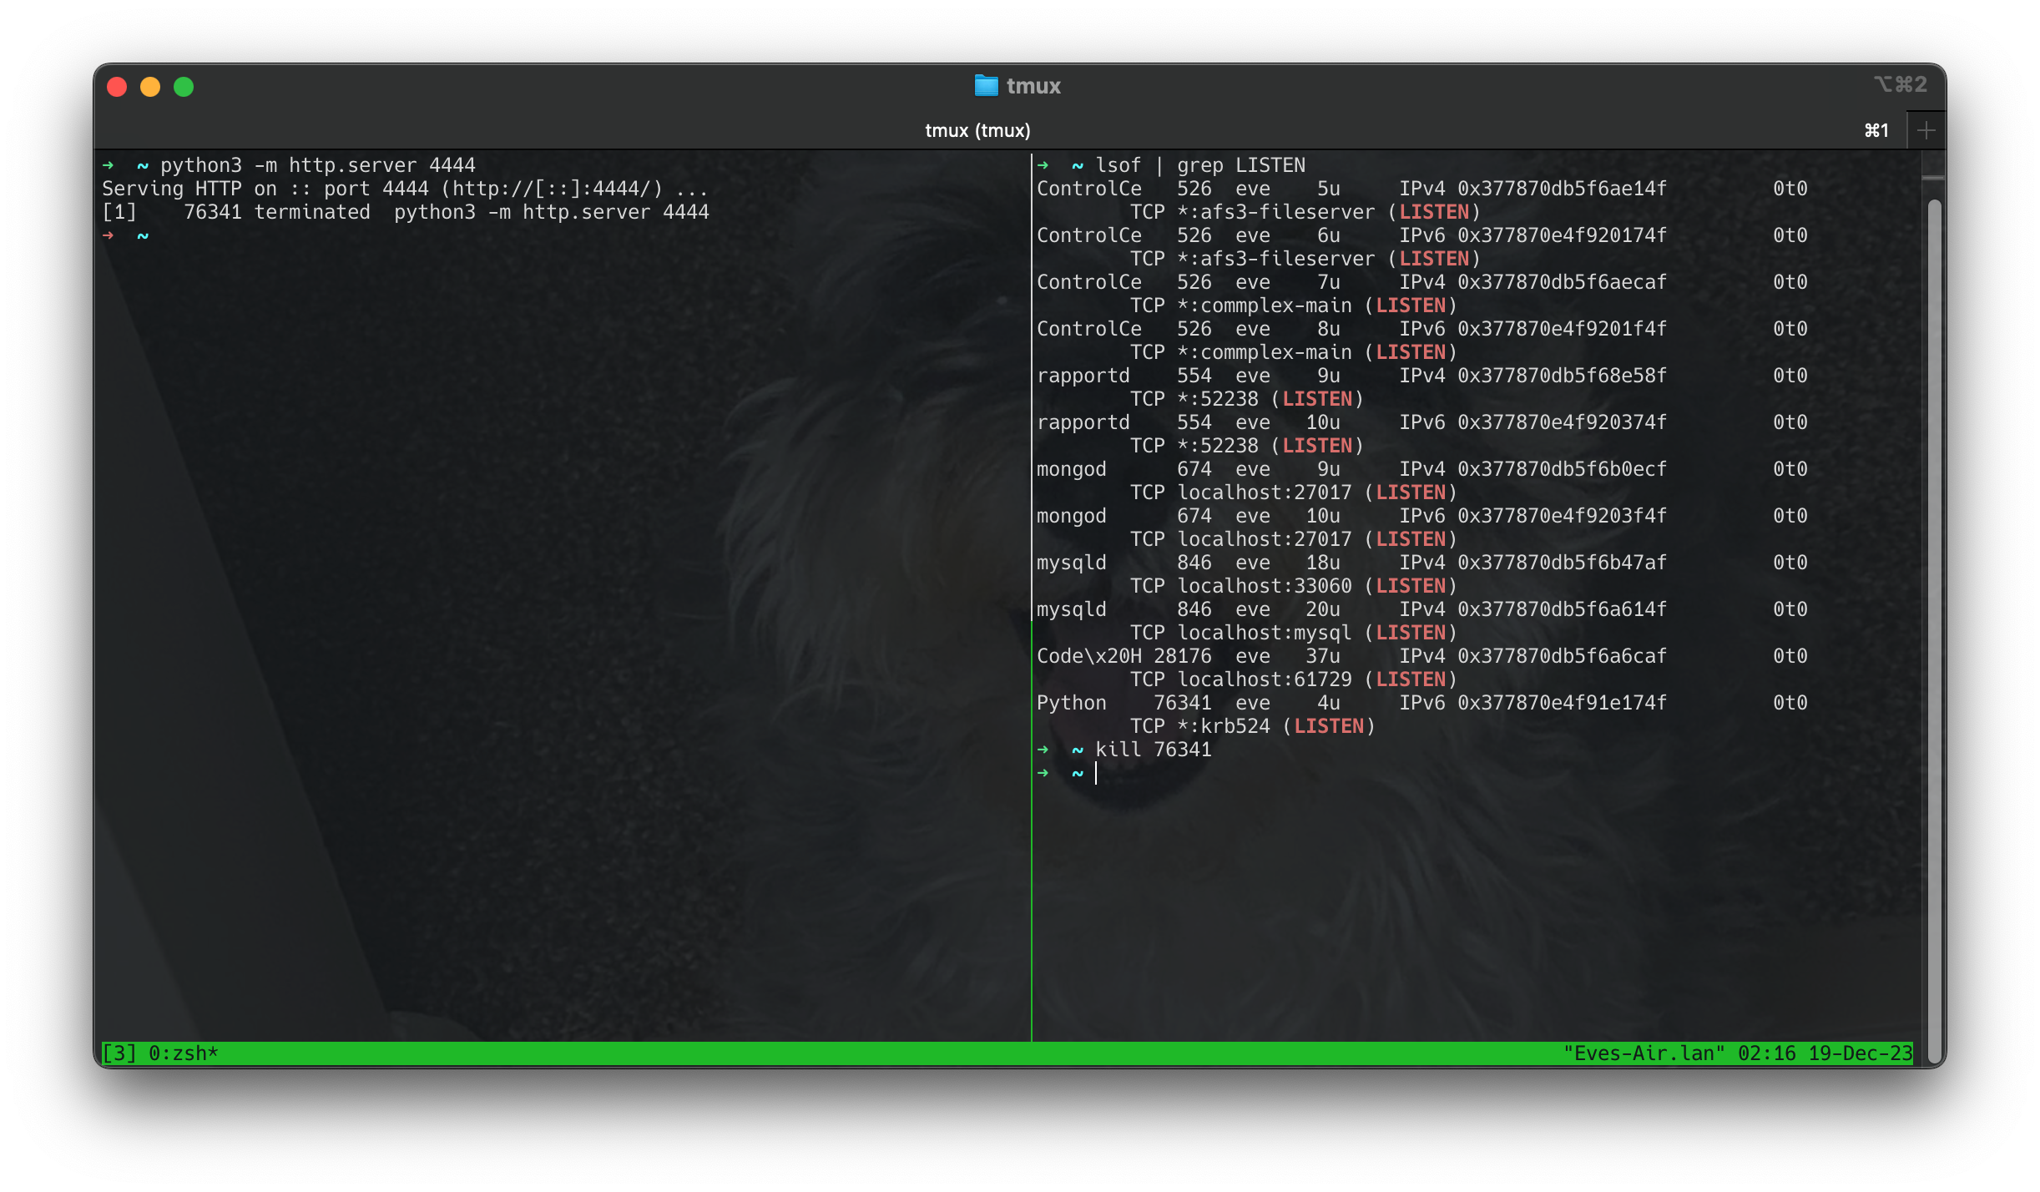Click the minimize traffic light button
This screenshot has width=2040, height=1192.
click(x=151, y=86)
